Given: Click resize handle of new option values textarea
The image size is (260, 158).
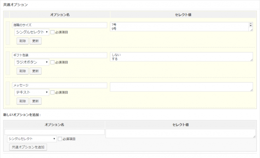Looking at the screenshot, I should [x=254, y=137].
